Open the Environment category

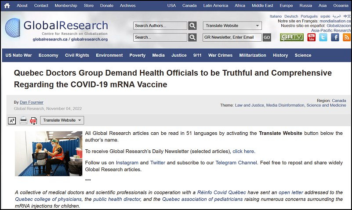(x=109, y=55)
